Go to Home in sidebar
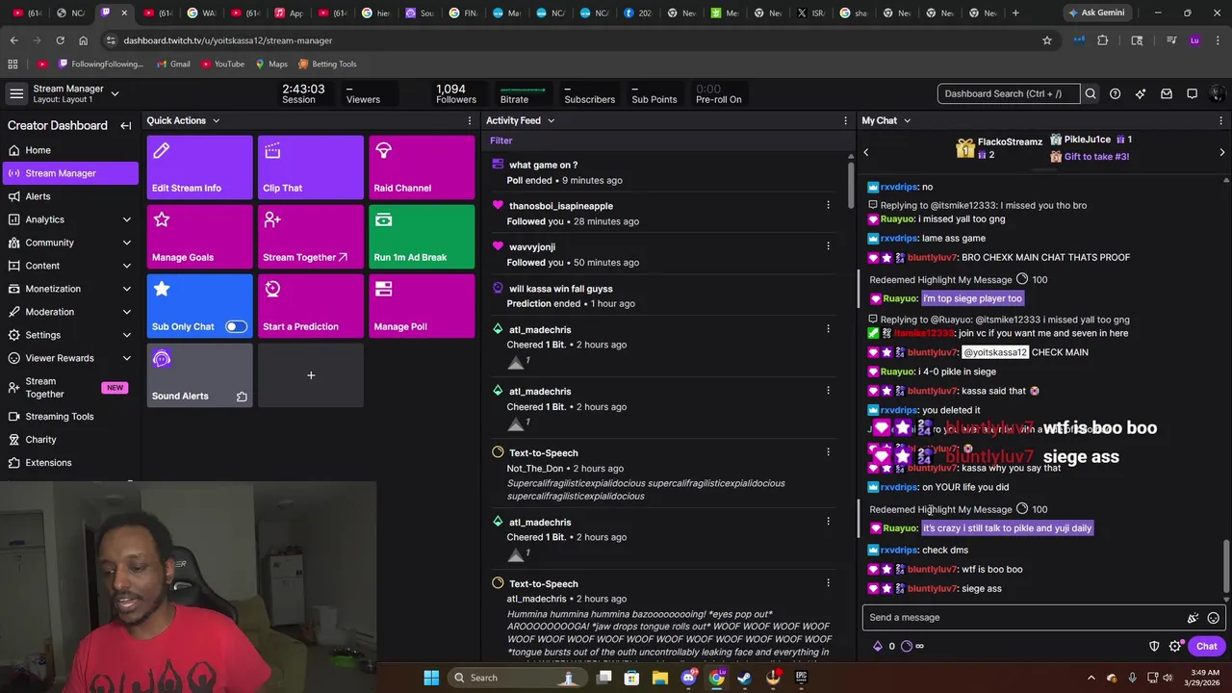This screenshot has width=1232, height=693. coord(69,150)
